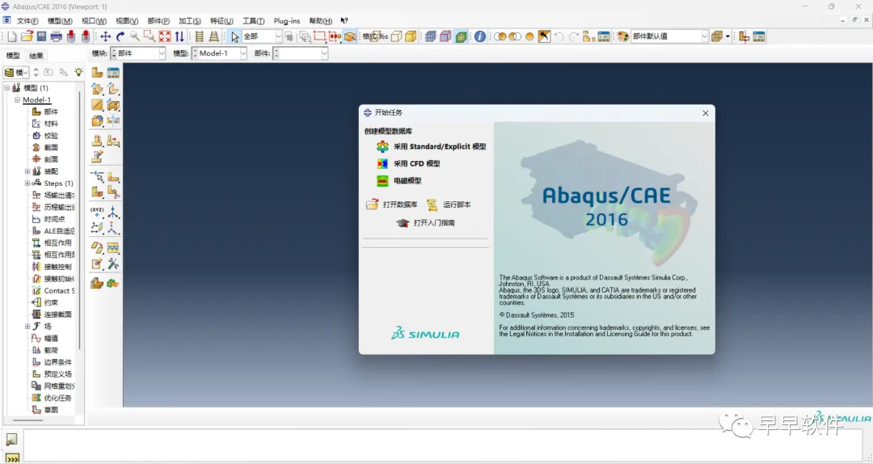Switch to the 结果 results tab

(x=36, y=56)
